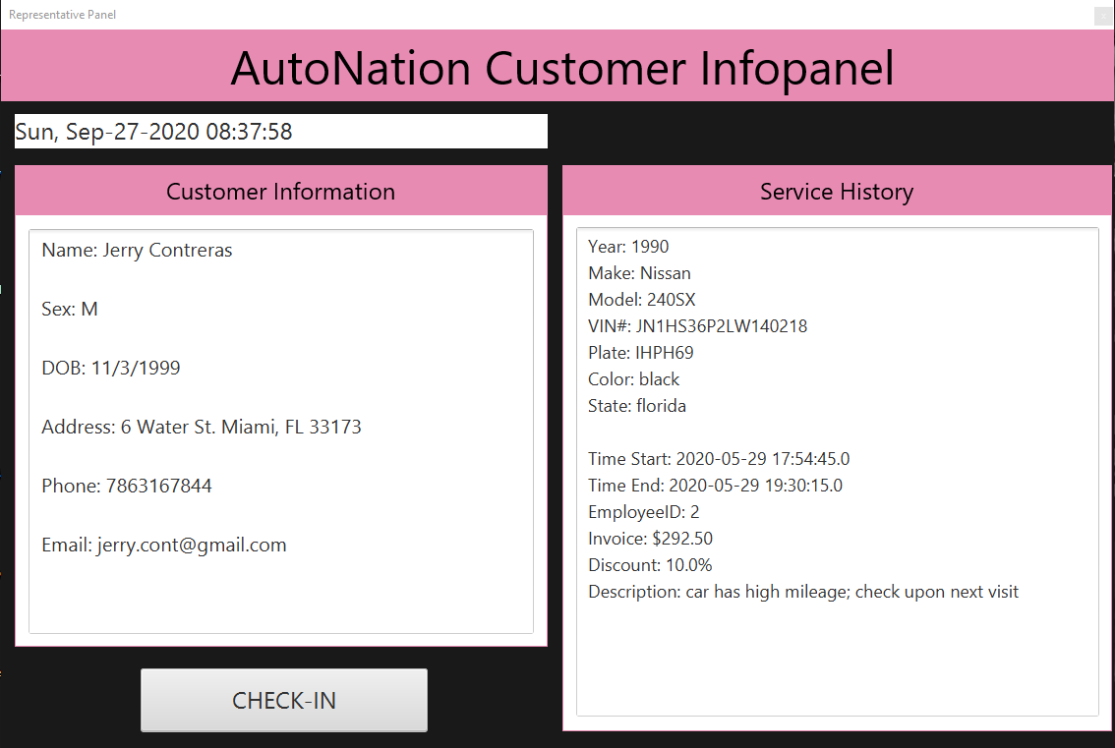This screenshot has height=748, width=1115.
Task: Select the Invoice: $292.50 line
Action: pos(650,539)
